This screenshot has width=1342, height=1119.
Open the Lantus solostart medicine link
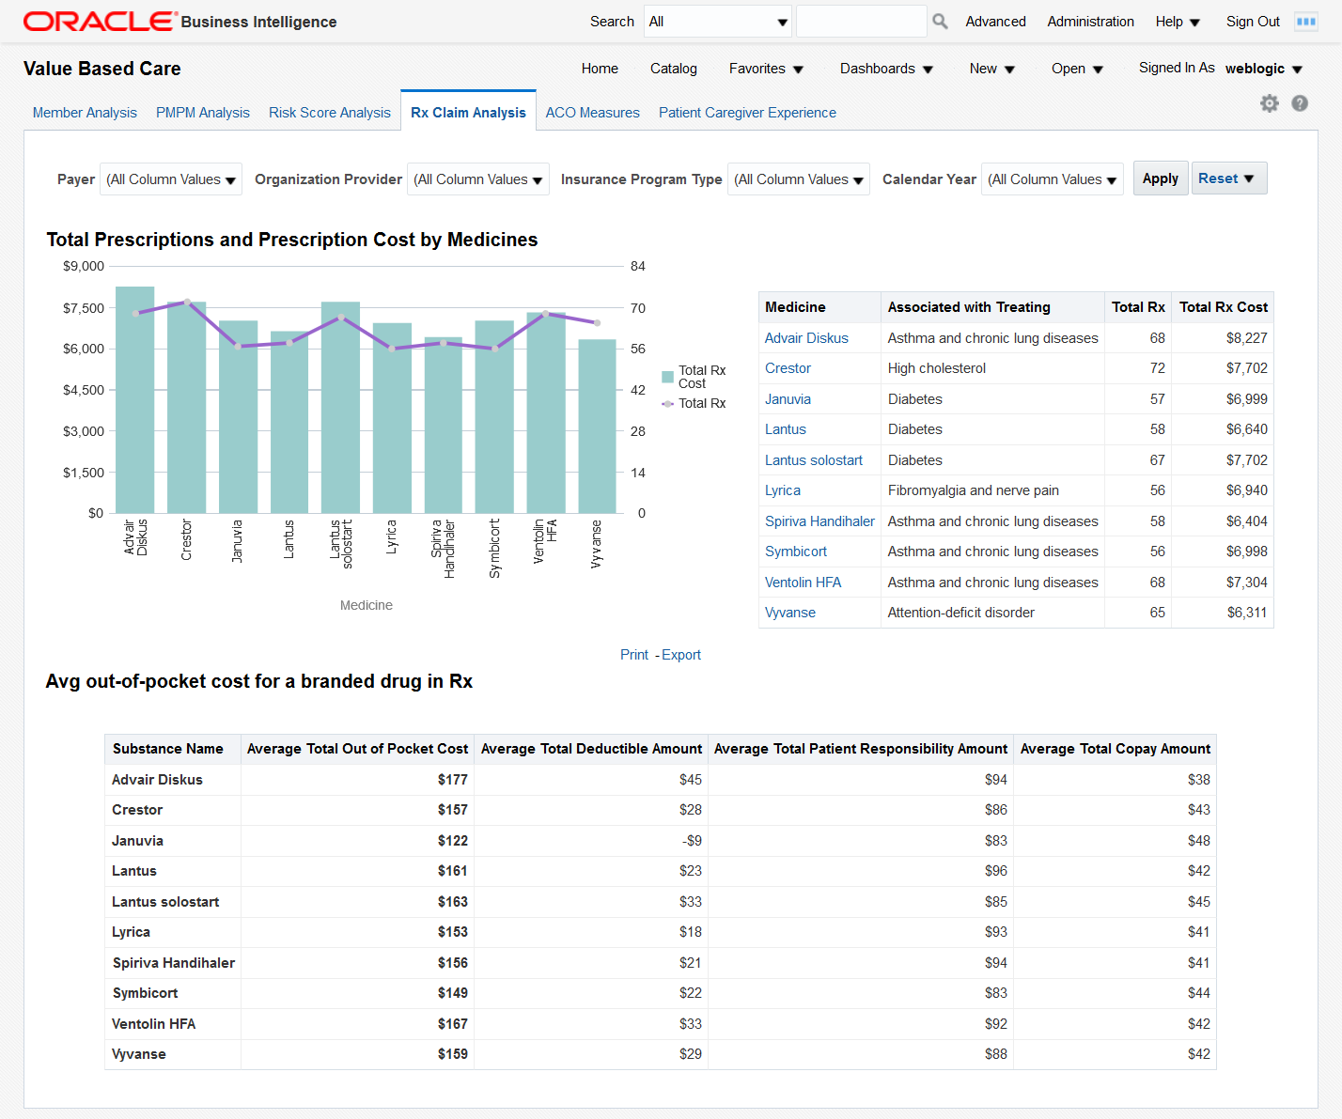[814, 460]
